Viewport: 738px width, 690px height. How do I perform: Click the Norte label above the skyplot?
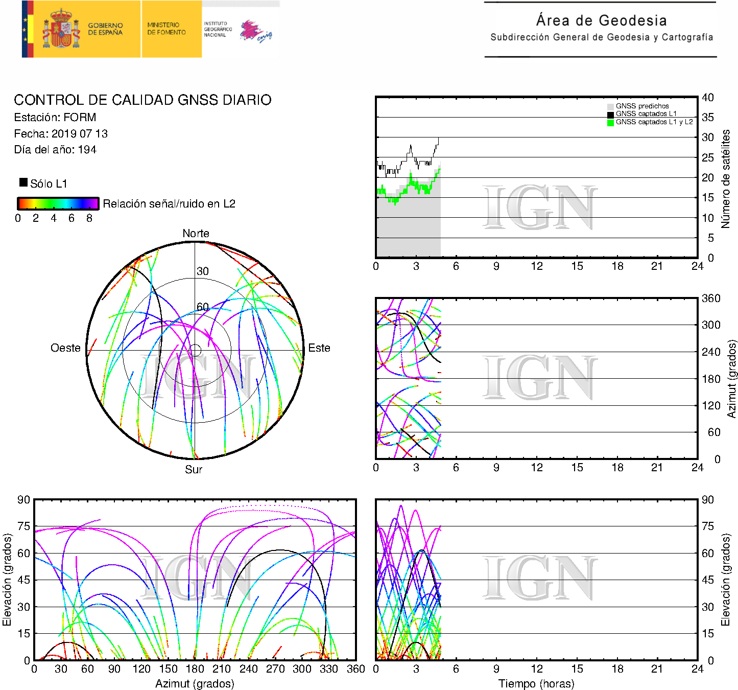196,234
